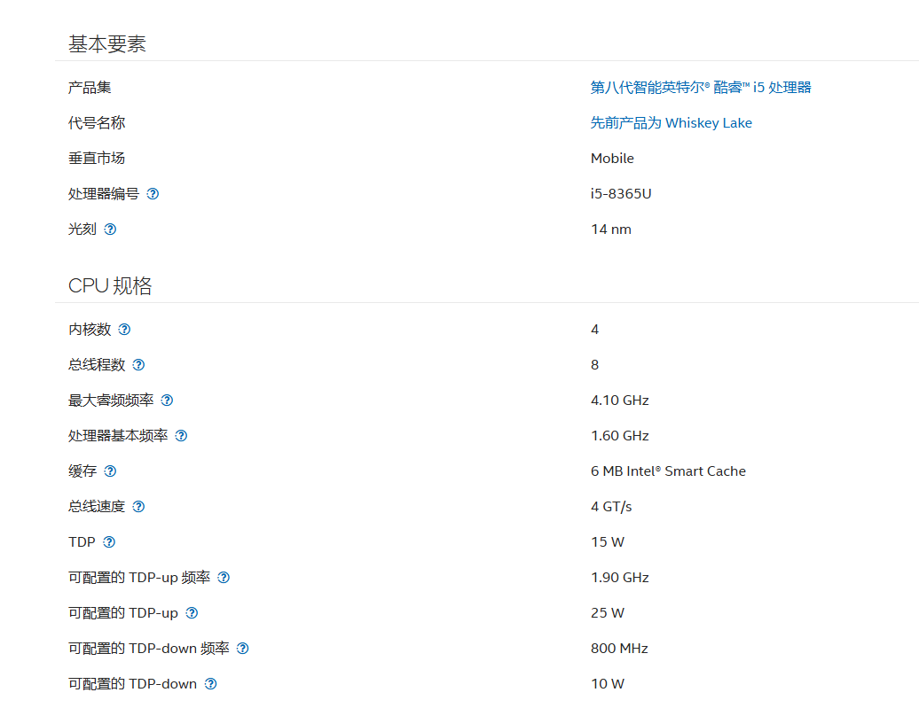
Task: Follow the 先前产品为 Whiskey Lake link
Action: (672, 123)
